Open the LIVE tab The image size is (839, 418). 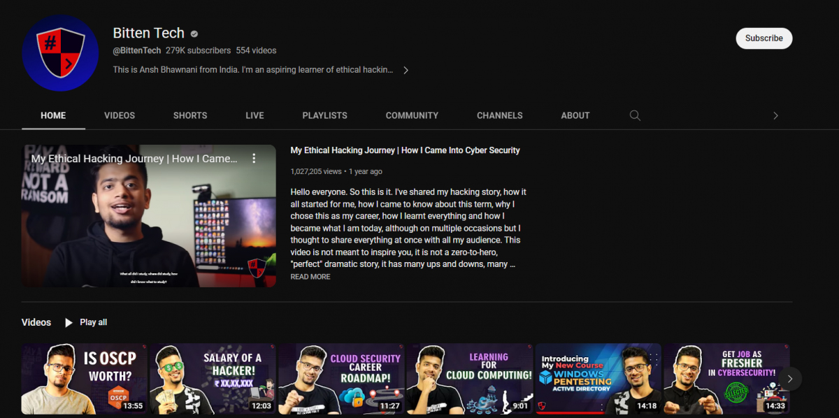(x=254, y=115)
